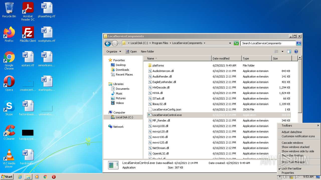Expand the address bar history dropdown

coord(230,43)
